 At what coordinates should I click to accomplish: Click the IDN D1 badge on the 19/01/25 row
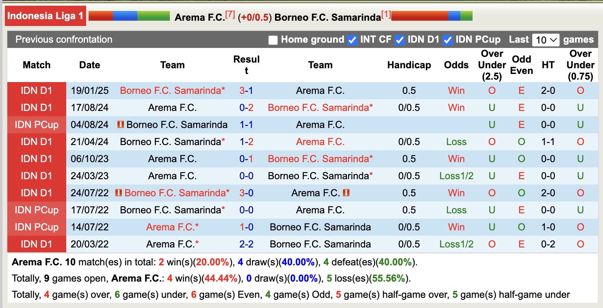pos(37,91)
